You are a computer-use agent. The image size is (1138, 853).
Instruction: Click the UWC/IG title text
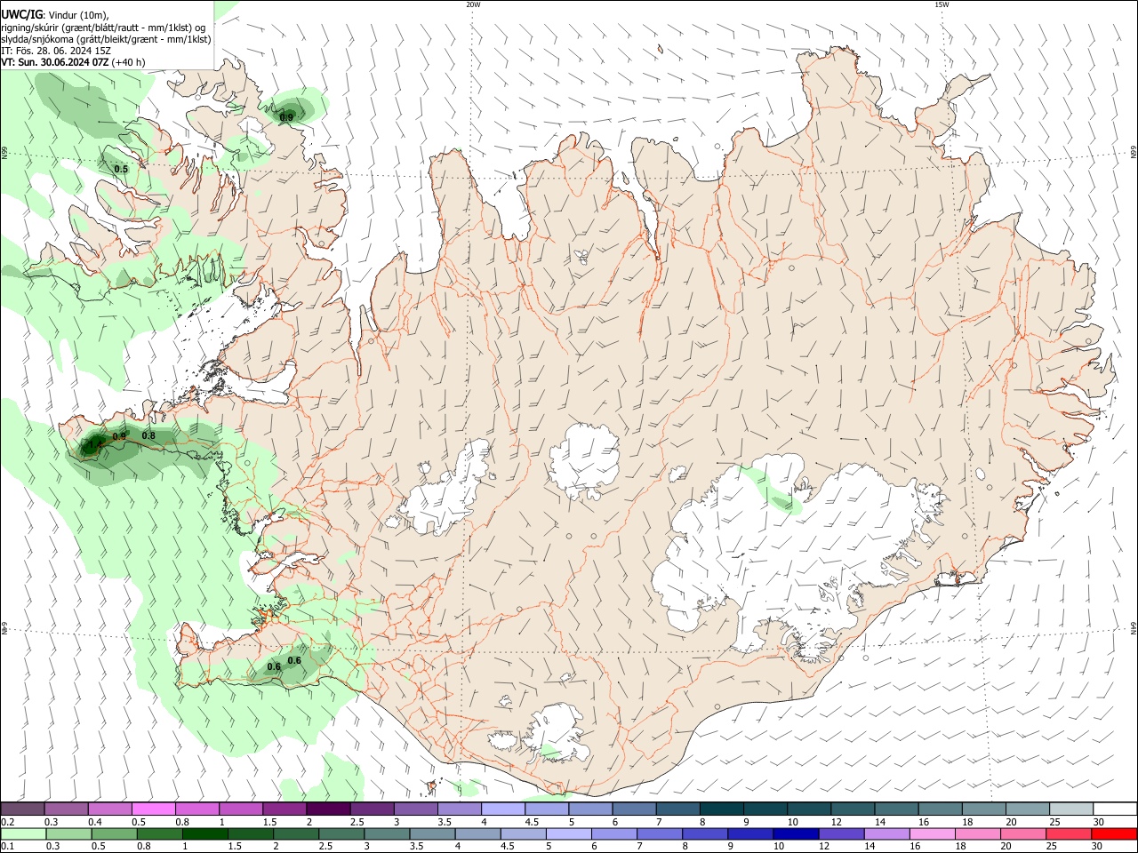[22, 14]
